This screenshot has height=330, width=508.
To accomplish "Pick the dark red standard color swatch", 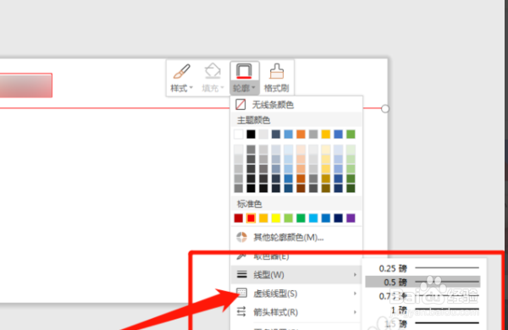I will coord(239,218).
